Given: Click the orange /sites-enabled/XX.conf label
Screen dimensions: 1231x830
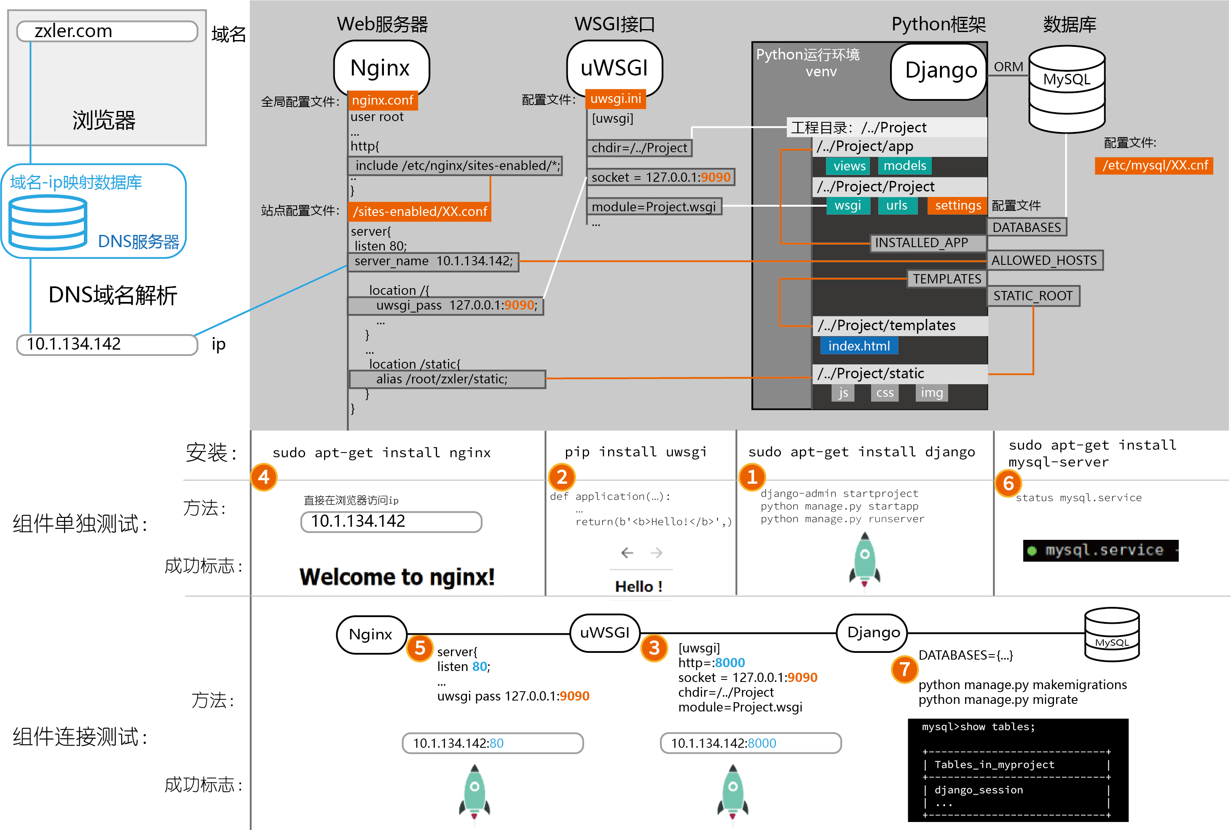Looking at the screenshot, I should pyautogui.click(x=420, y=212).
